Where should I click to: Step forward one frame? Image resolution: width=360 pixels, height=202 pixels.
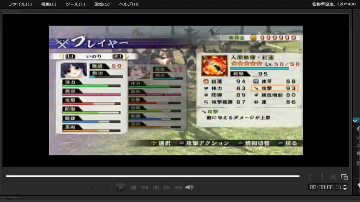click(x=167, y=187)
